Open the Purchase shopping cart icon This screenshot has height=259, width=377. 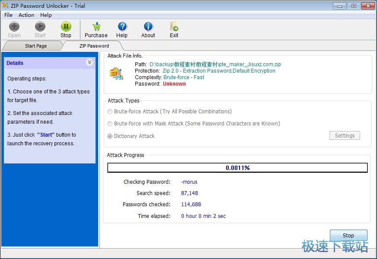coord(96,27)
